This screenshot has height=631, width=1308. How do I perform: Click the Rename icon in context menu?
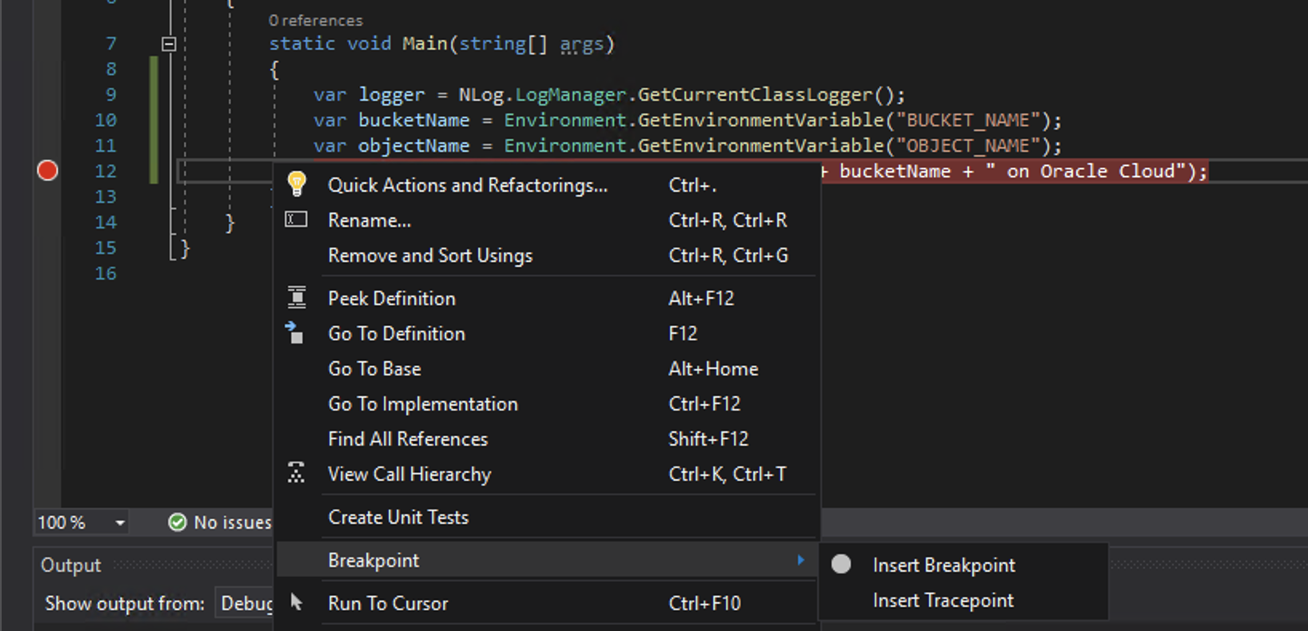click(x=297, y=220)
